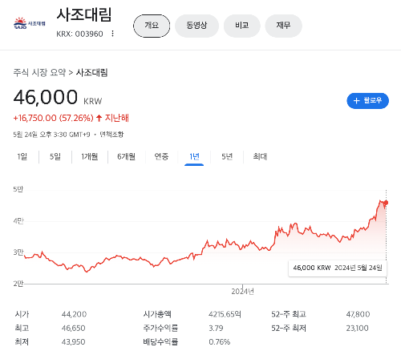The width and height of the screenshot is (401, 351).
Task: Select the 1개월 chart range
Action: [90, 156]
